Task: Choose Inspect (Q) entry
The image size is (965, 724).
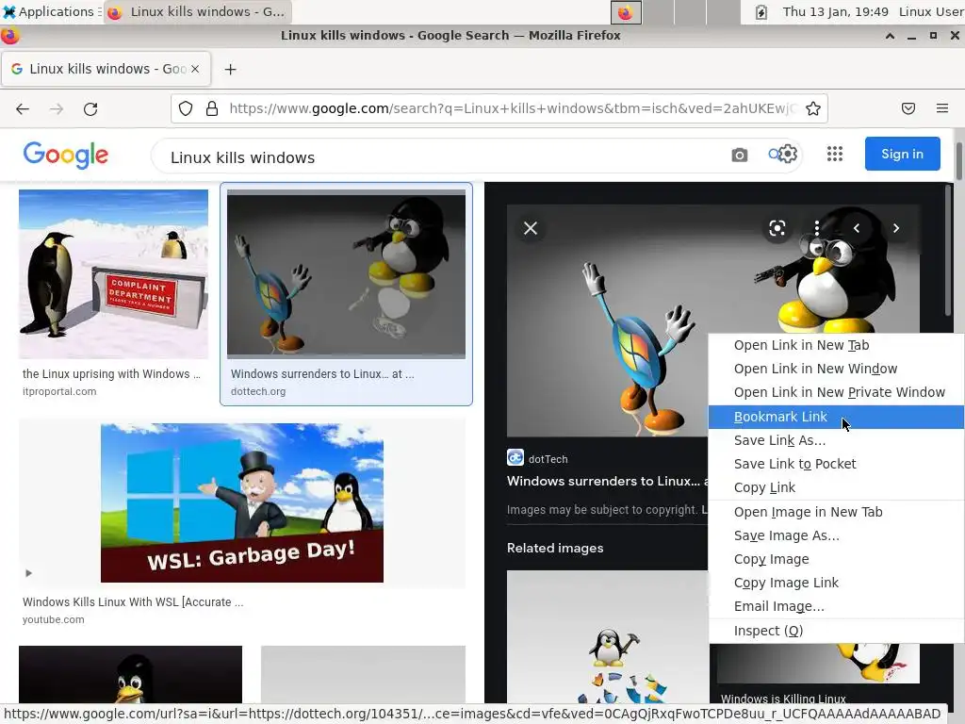Action: 836,631
